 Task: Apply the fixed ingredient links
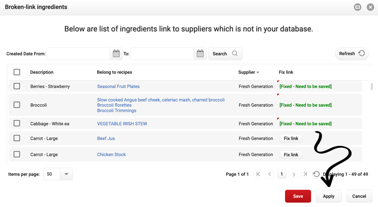pos(328,196)
